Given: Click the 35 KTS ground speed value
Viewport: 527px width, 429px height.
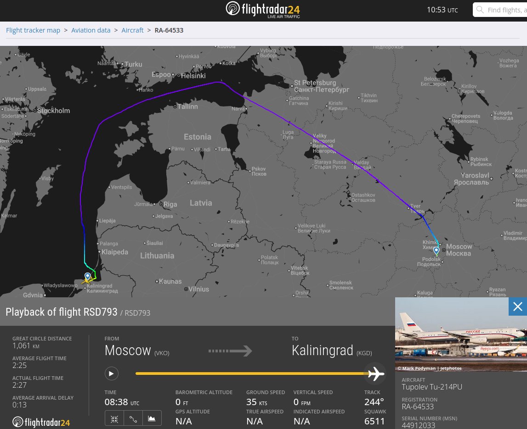Looking at the screenshot, I should point(256,402).
